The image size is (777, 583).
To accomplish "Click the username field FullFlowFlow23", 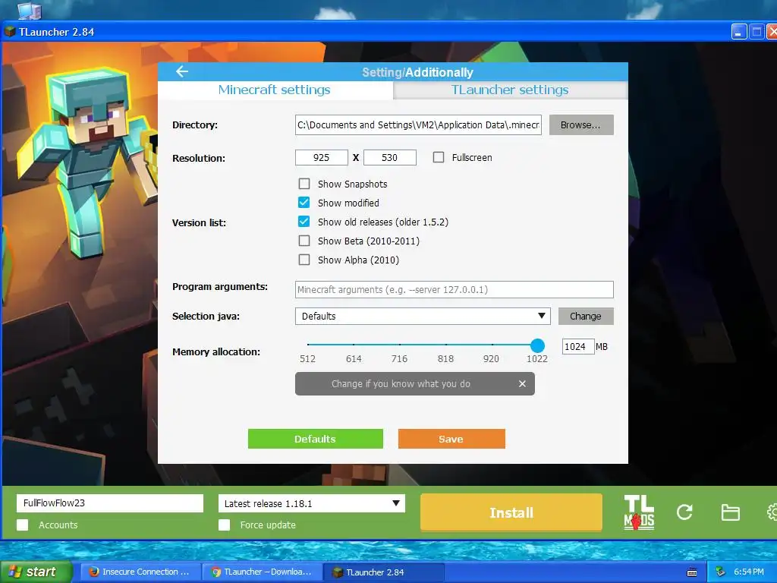I will coord(110,503).
